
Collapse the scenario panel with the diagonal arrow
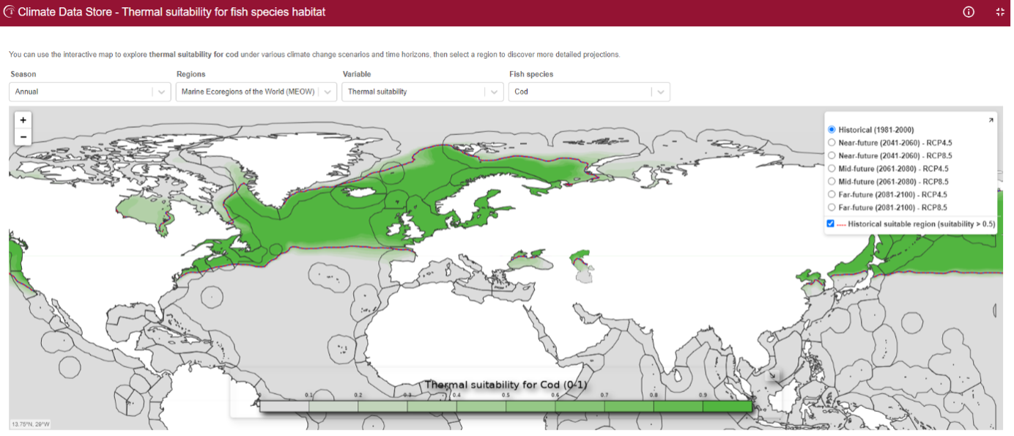tap(992, 118)
